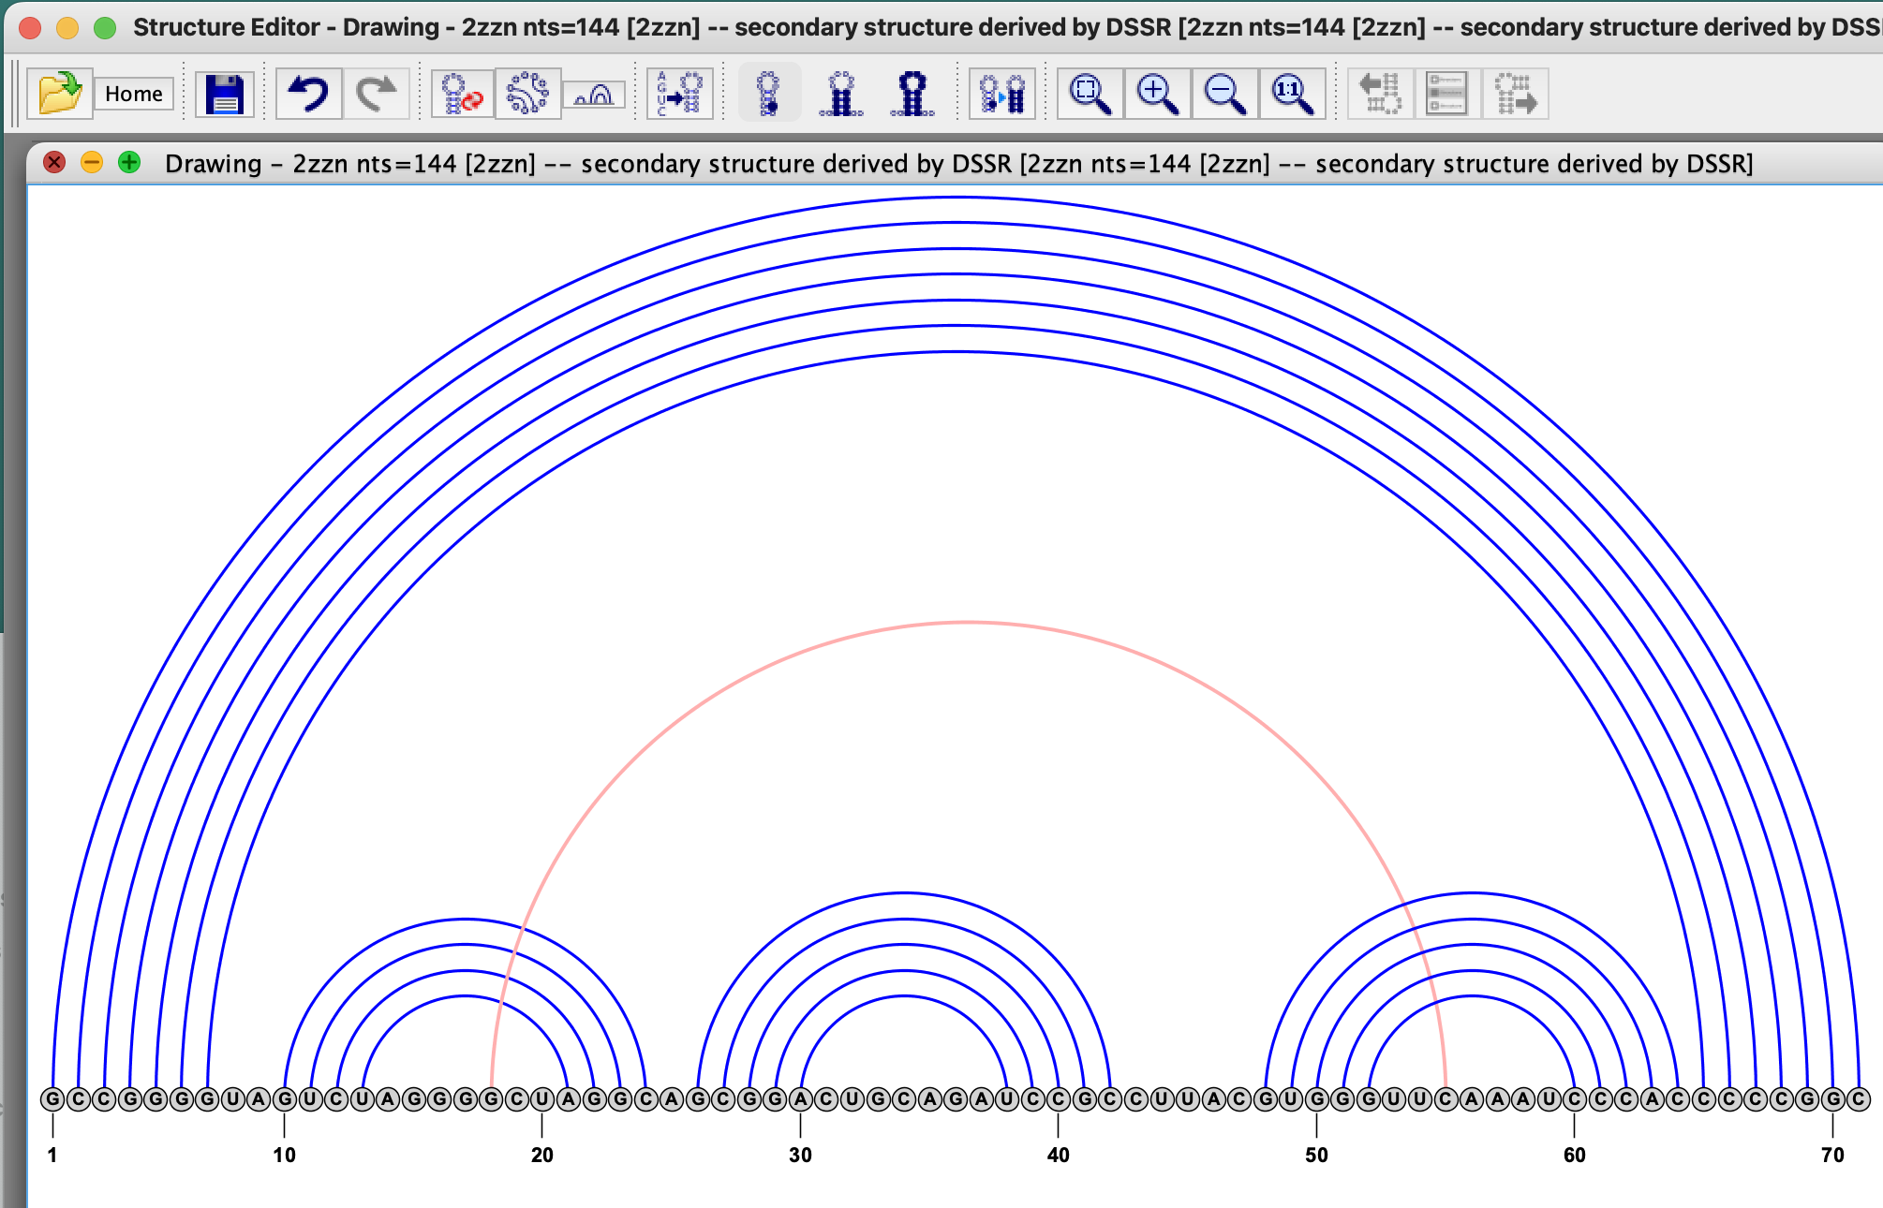Zoom to the selected region magnifier
This screenshot has height=1208, width=1883.
[1090, 94]
